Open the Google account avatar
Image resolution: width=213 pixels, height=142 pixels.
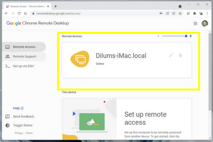click(205, 23)
